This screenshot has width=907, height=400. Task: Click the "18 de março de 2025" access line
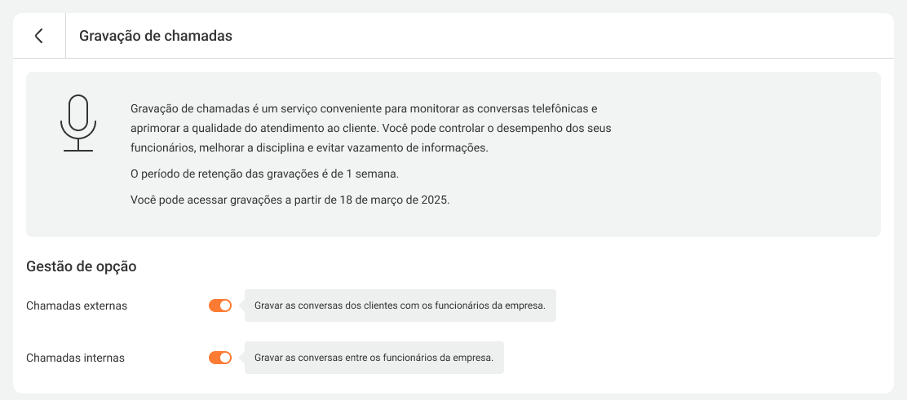click(x=290, y=200)
